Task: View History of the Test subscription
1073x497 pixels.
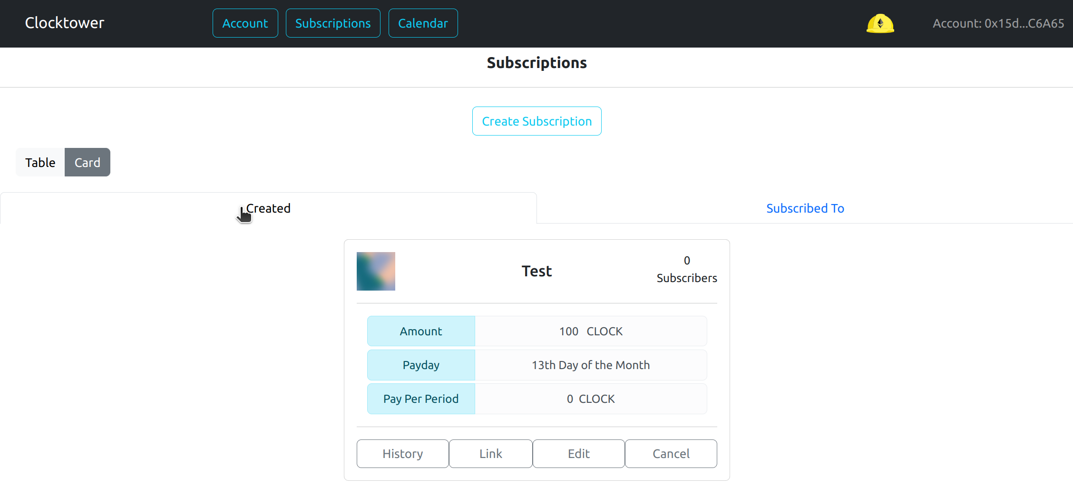Action: 402,454
